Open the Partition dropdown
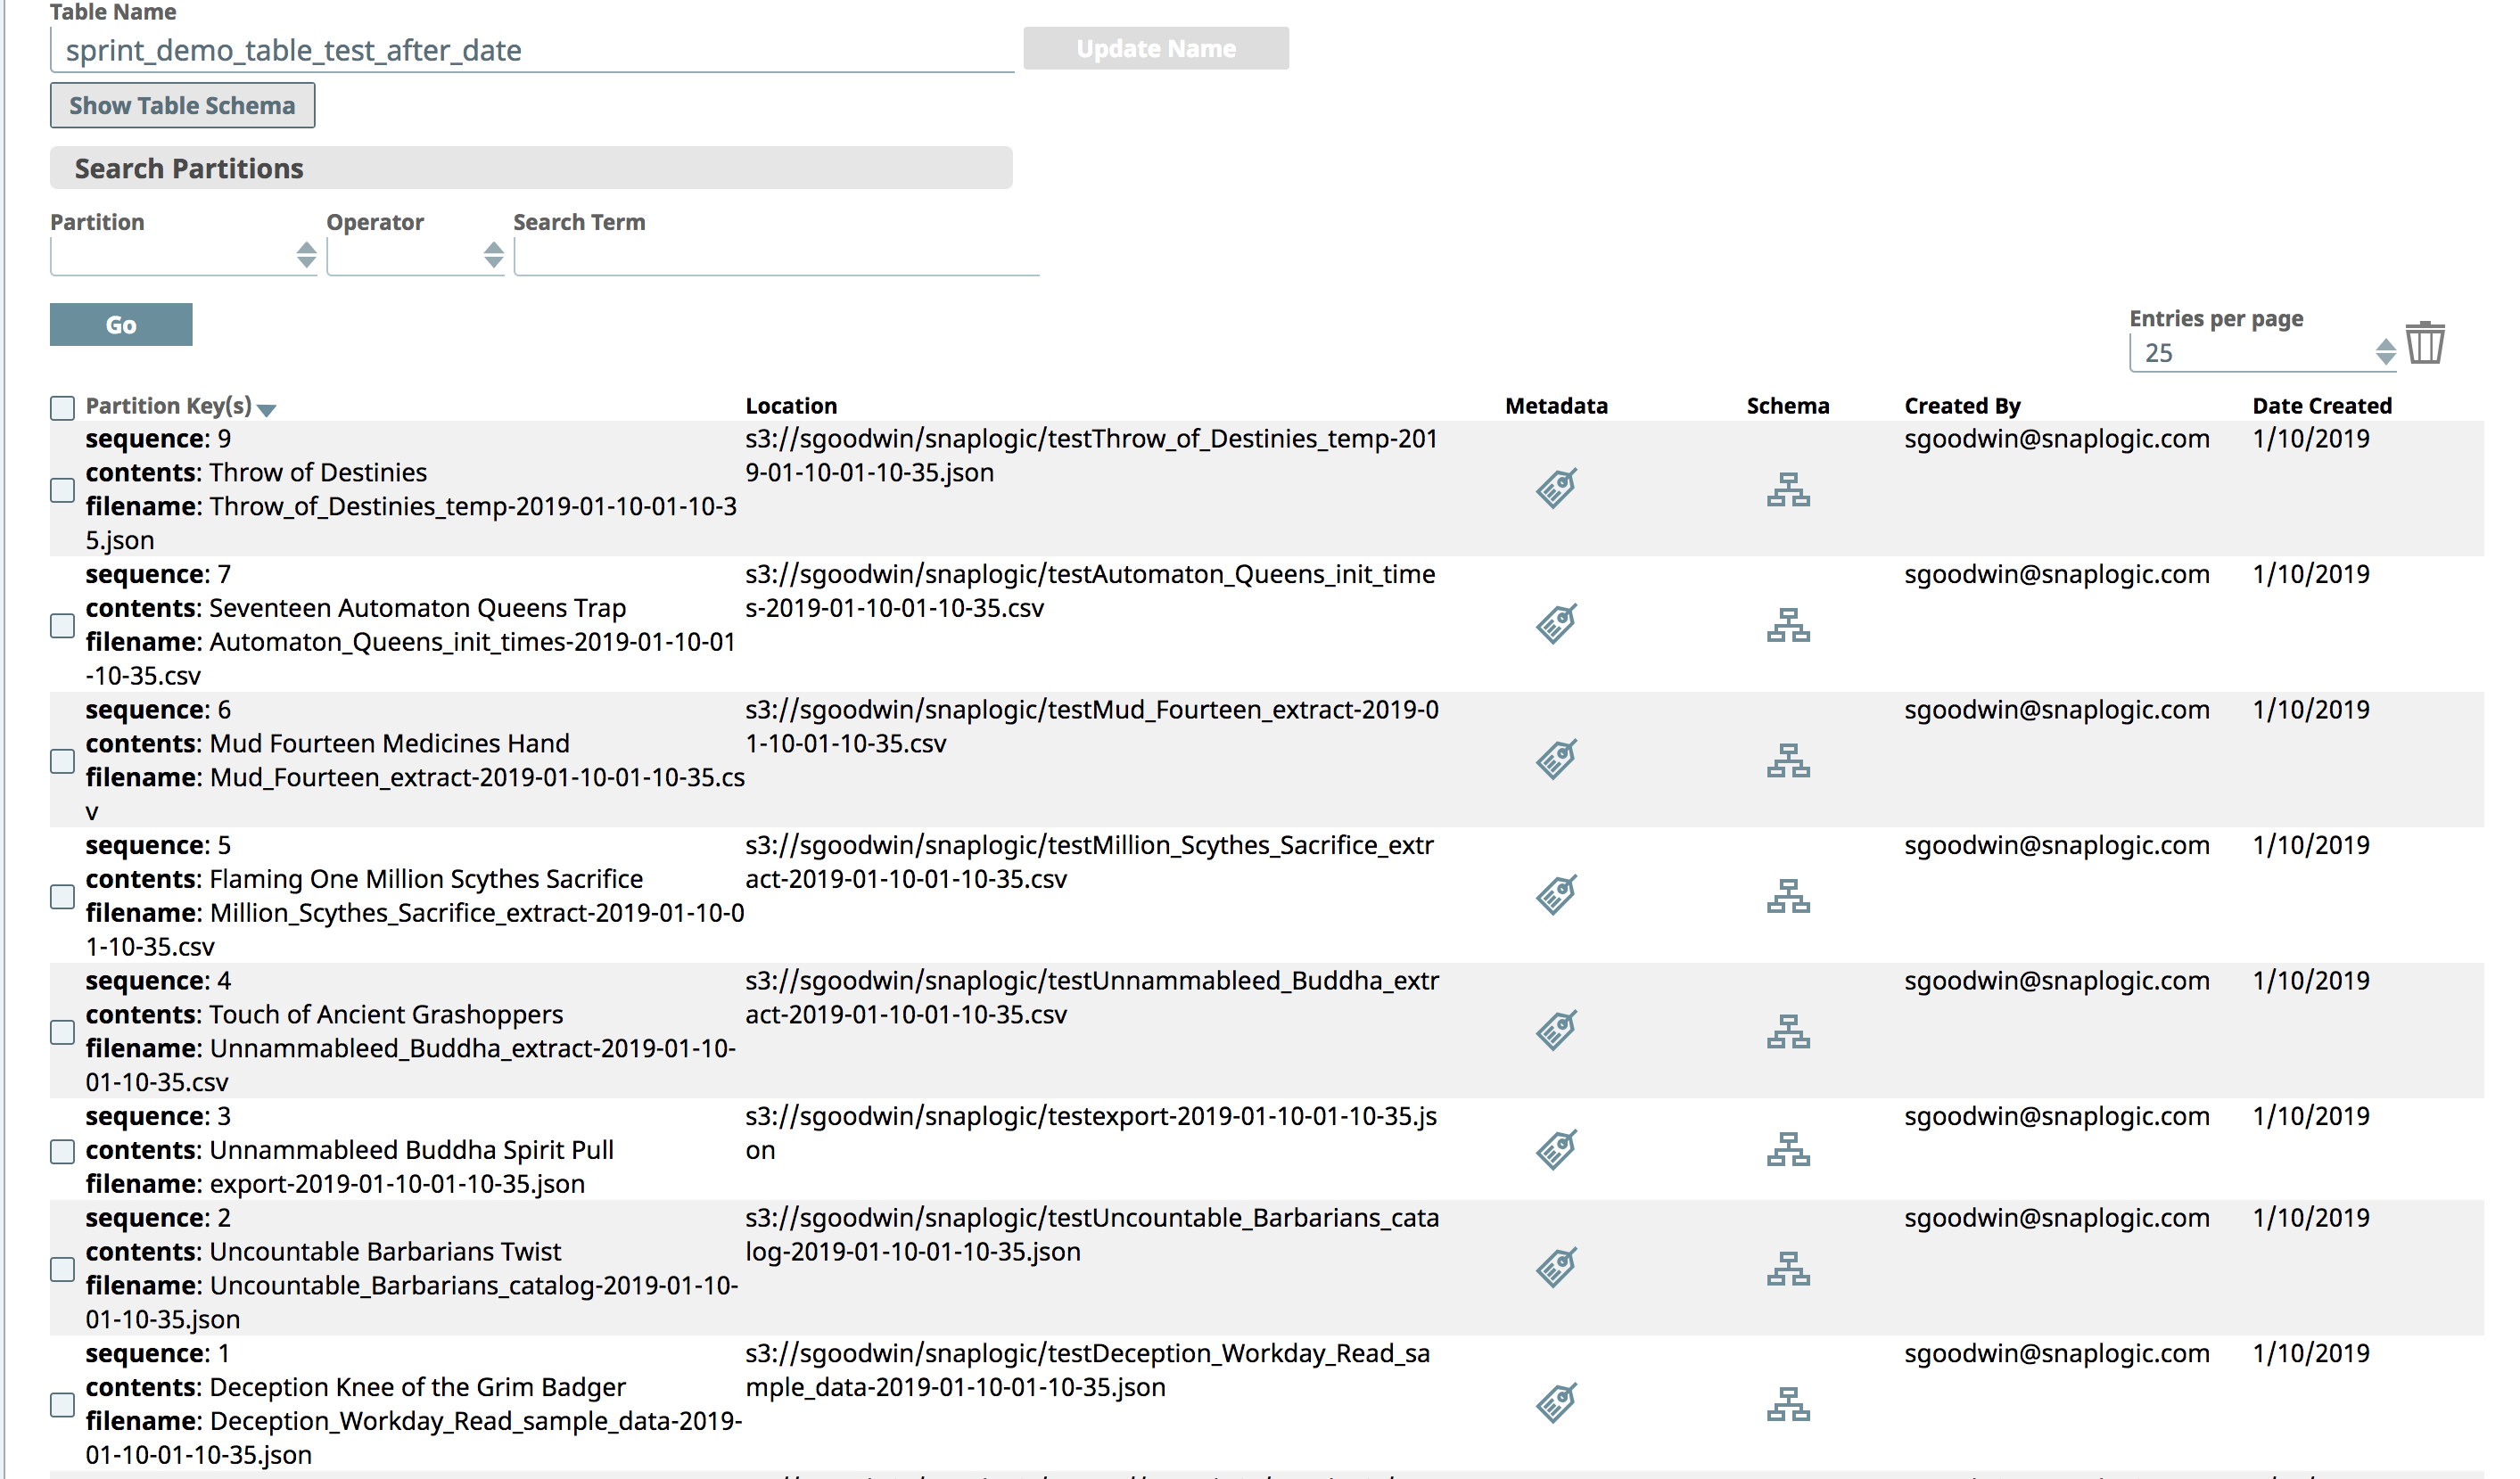 [x=184, y=256]
